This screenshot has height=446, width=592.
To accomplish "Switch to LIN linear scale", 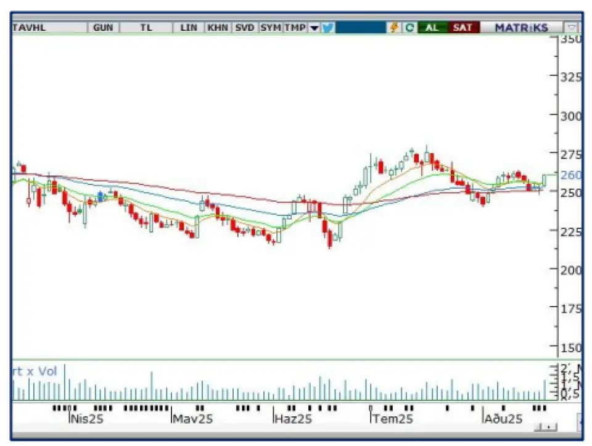I will point(189,28).
